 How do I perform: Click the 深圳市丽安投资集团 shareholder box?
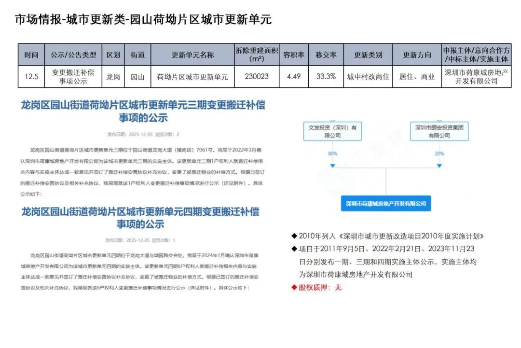[x=439, y=131]
